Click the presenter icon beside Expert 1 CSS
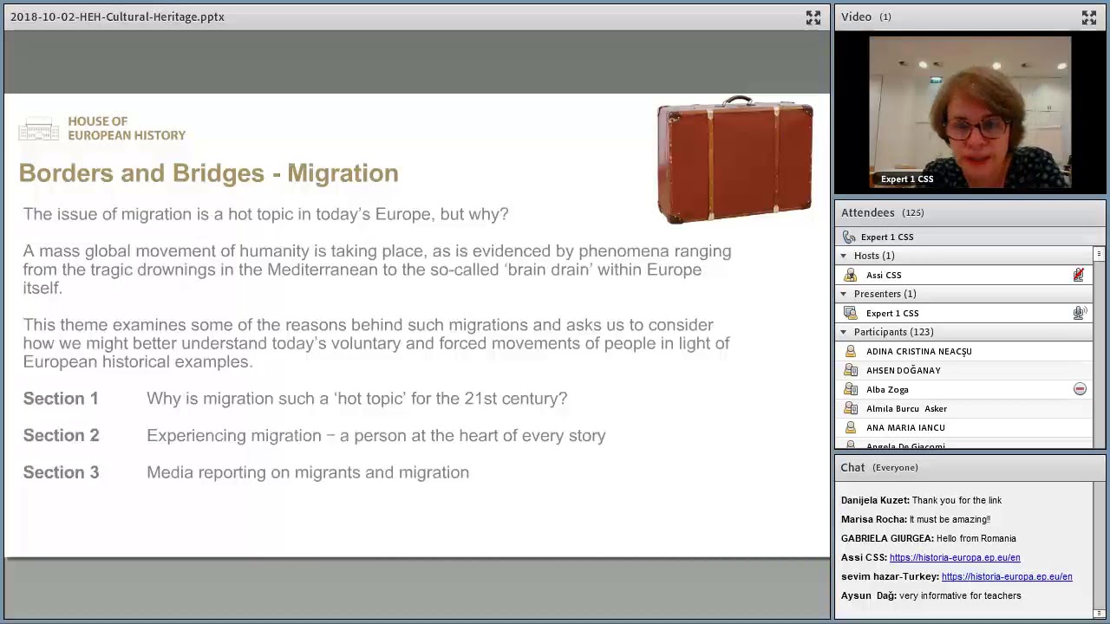 point(850,313)
